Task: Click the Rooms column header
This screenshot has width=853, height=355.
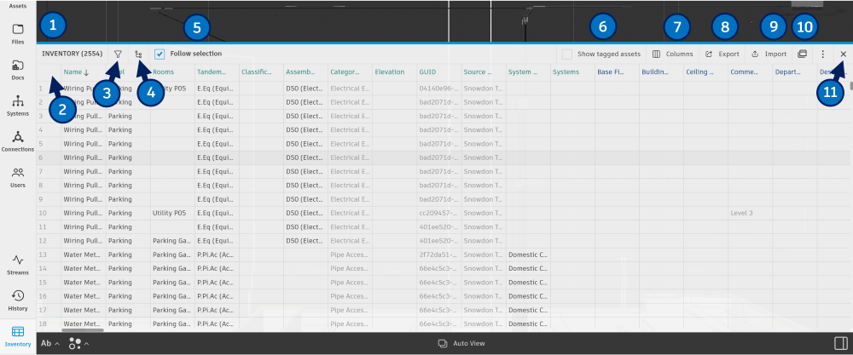Action: [x=161, y=72]
